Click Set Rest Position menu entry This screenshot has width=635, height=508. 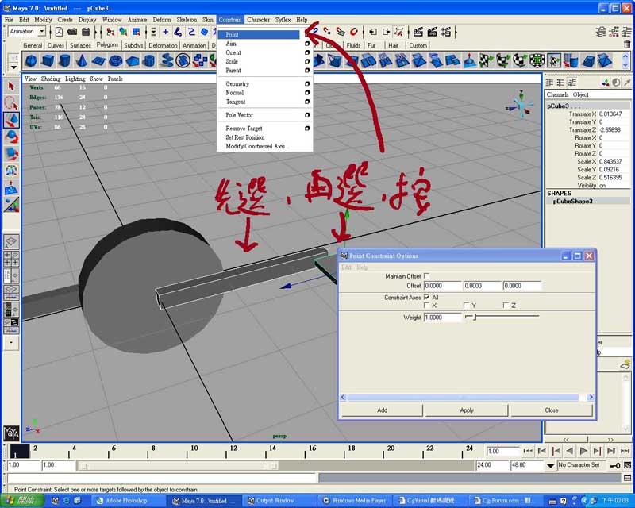coord(245,137)
